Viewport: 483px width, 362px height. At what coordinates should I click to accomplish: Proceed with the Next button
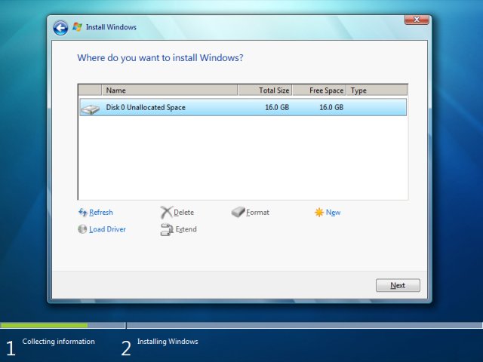click(398, 285)
